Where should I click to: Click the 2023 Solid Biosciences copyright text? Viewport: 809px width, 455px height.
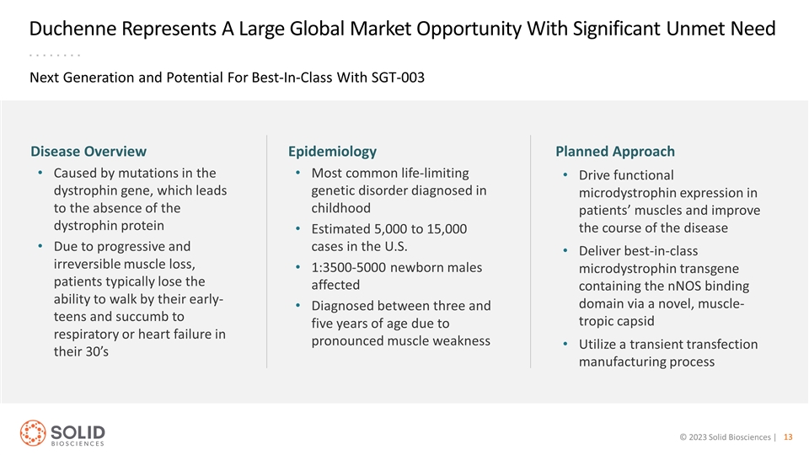point(725,437)
